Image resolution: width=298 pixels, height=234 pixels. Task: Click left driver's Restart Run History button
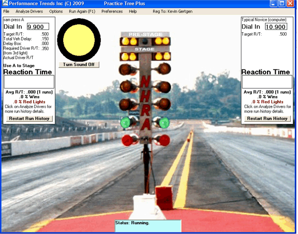[29, 118]
